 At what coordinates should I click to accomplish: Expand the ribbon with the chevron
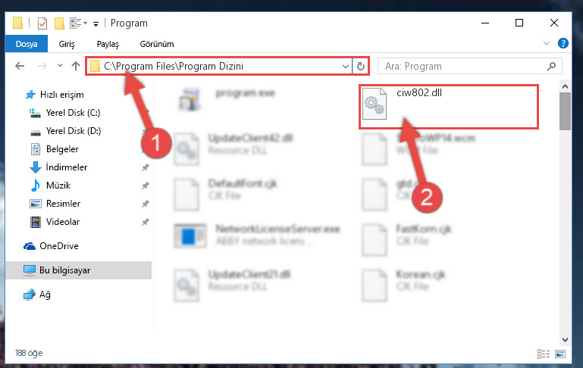click(x=546, y=43)
